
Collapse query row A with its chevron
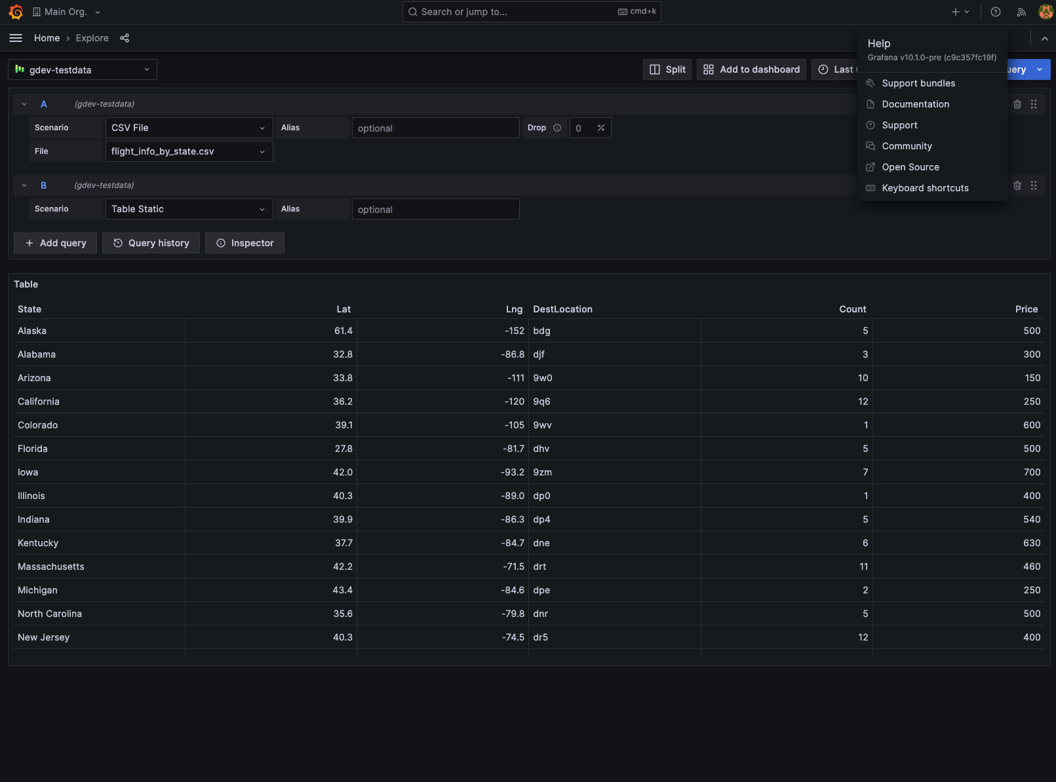24,103
